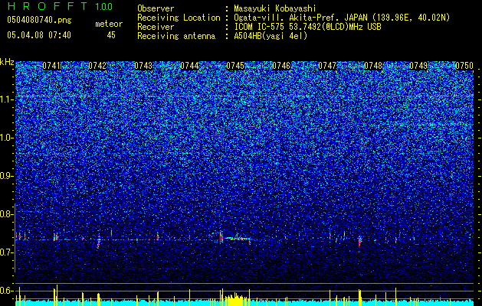This screenshot has width=482, height=306.
Task: Click the 0.6 frequency axis label
Action: click(6, 291)
